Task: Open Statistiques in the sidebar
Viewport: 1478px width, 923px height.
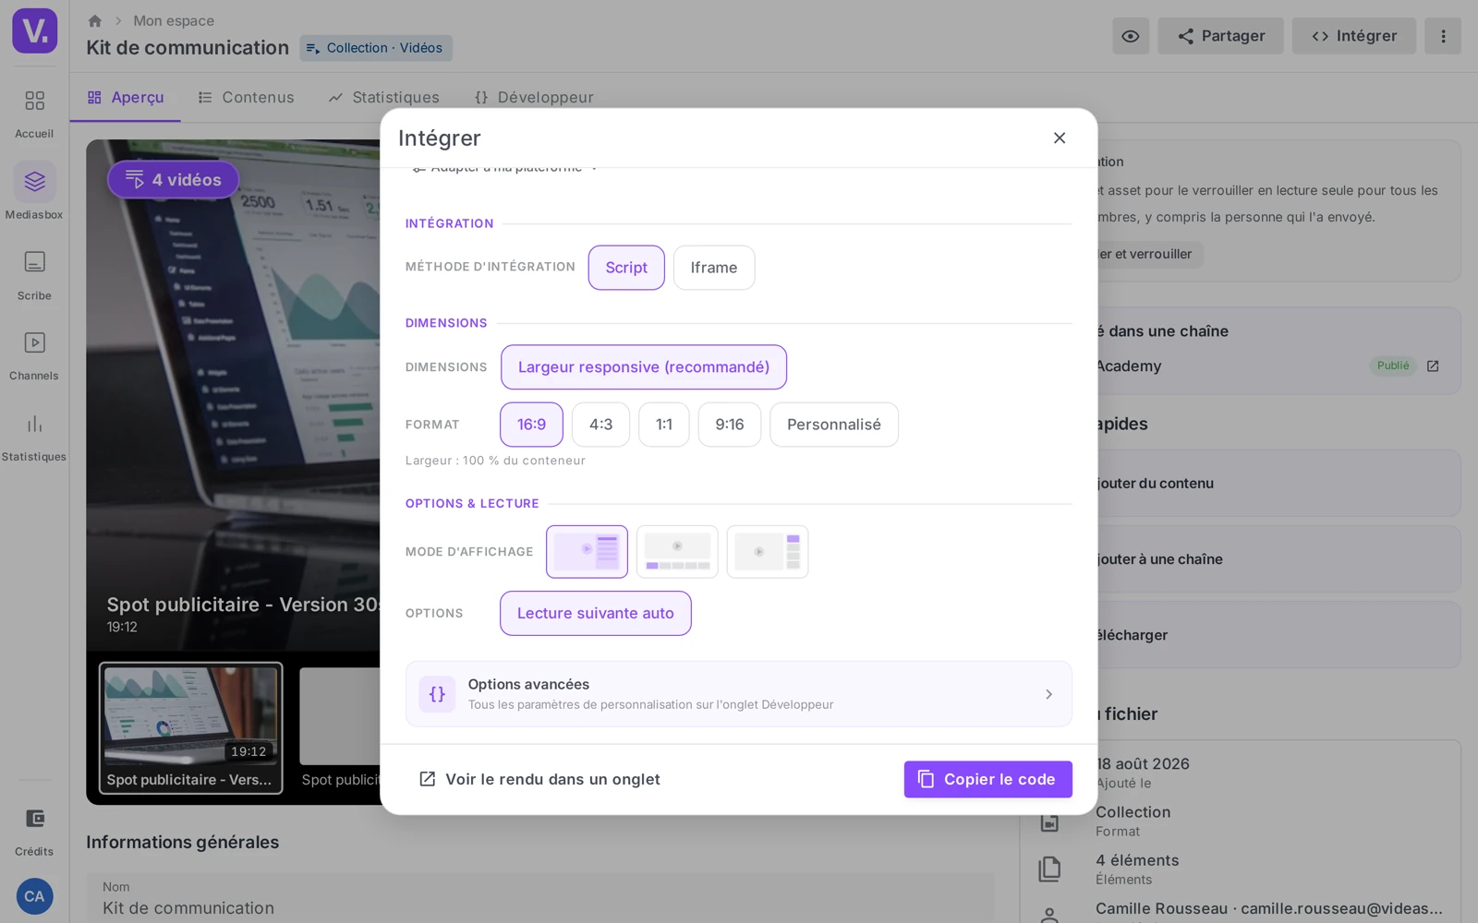Action: click(x=34, y=437)
